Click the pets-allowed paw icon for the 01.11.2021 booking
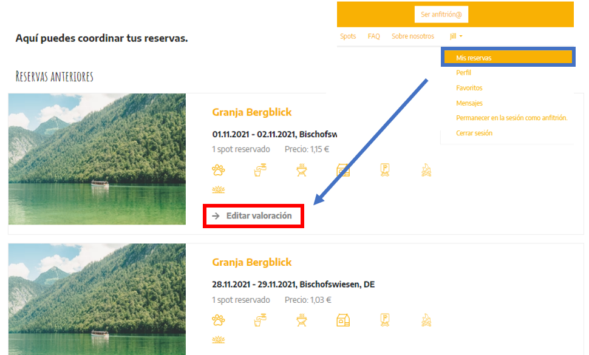 click(x=218, y=170)
